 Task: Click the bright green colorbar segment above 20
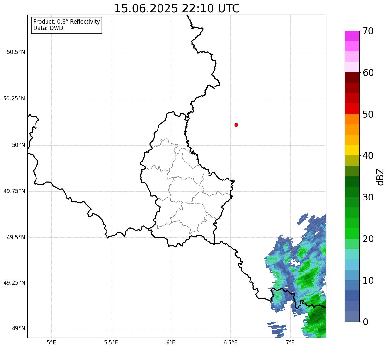pyautogui.click(x=352, y=233)
